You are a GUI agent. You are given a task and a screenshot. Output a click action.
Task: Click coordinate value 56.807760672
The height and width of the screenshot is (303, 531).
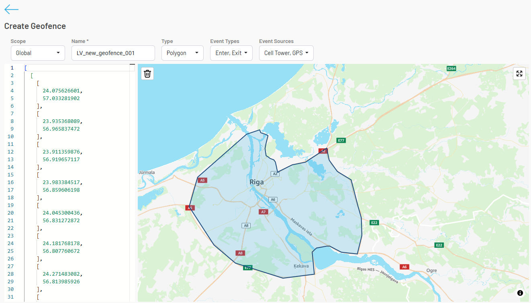tap(61, 251)
